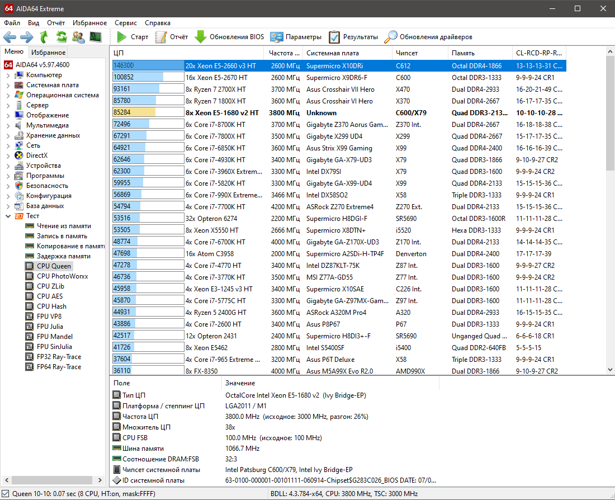Start the benchmark with Старт
This screenshot has height=500, width=615.
(x=133, y=37)
